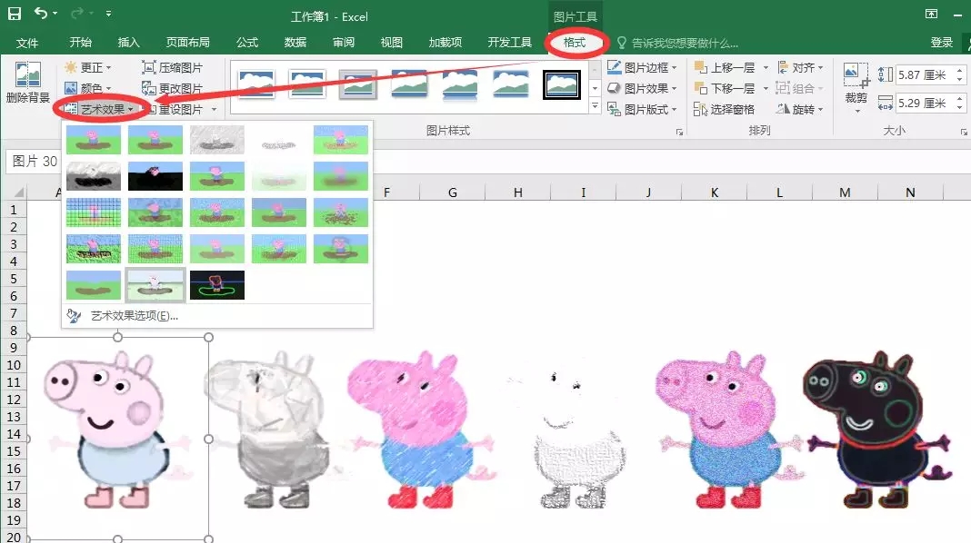Click the Compress Pictures (压缩图片) icon

[150, 67]
